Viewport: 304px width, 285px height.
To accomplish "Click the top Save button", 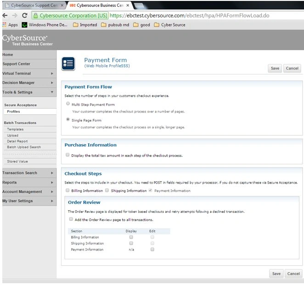I will point(275,68).
